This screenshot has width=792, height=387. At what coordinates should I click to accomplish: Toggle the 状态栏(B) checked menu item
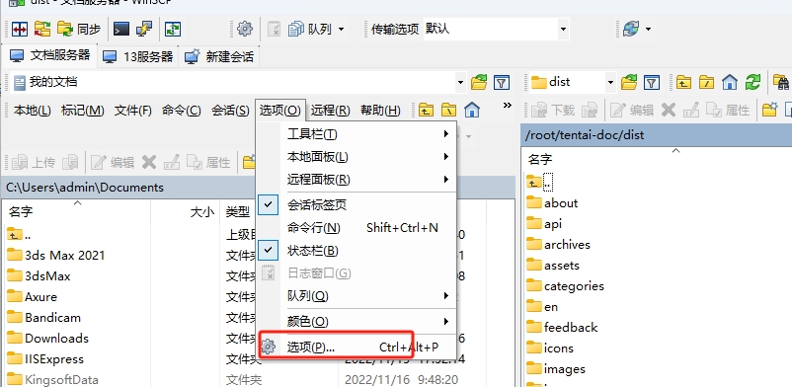(x=356, y=251)
